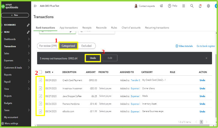Viewport: 218px width, 128px height.
Task: Open the Help question mark icon
Action: [x=169, y=6]
